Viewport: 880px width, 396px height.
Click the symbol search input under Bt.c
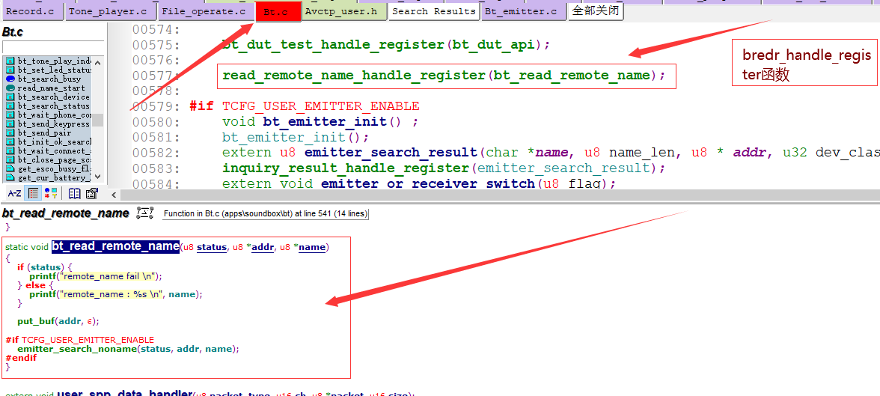(53, 46)
